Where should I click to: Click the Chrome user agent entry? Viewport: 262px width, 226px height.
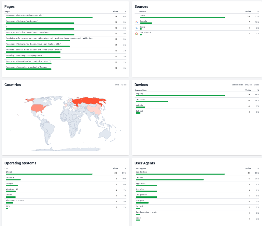tap(140, 178)
